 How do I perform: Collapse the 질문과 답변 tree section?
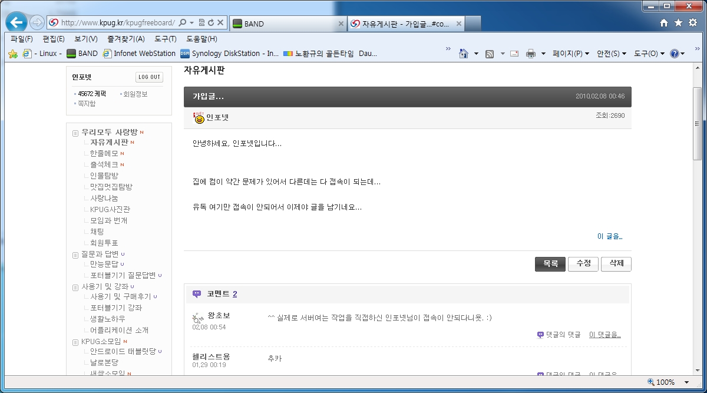click(75, 255)
